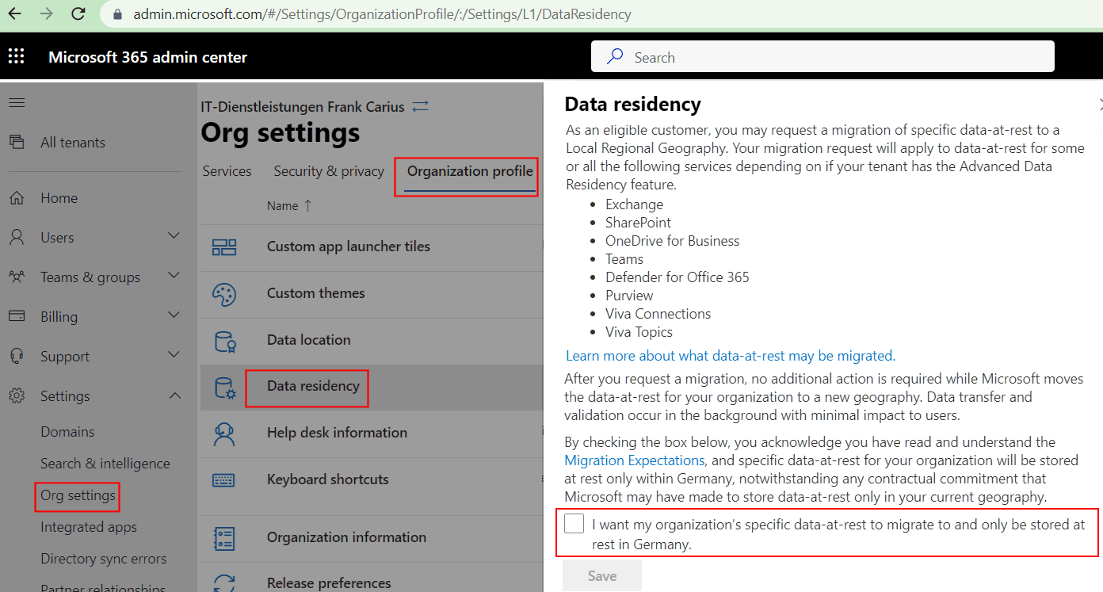Check the migrate to Germany checkbox

(574, 524)
